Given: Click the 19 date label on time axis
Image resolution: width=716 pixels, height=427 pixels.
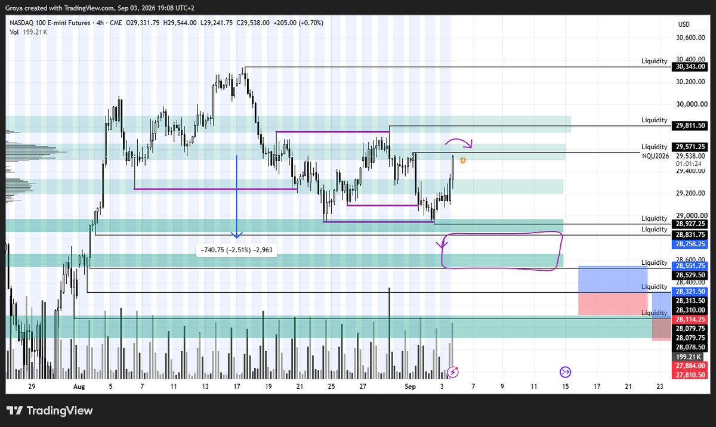Looking at the screenshot, I should (x=269, y=387).
